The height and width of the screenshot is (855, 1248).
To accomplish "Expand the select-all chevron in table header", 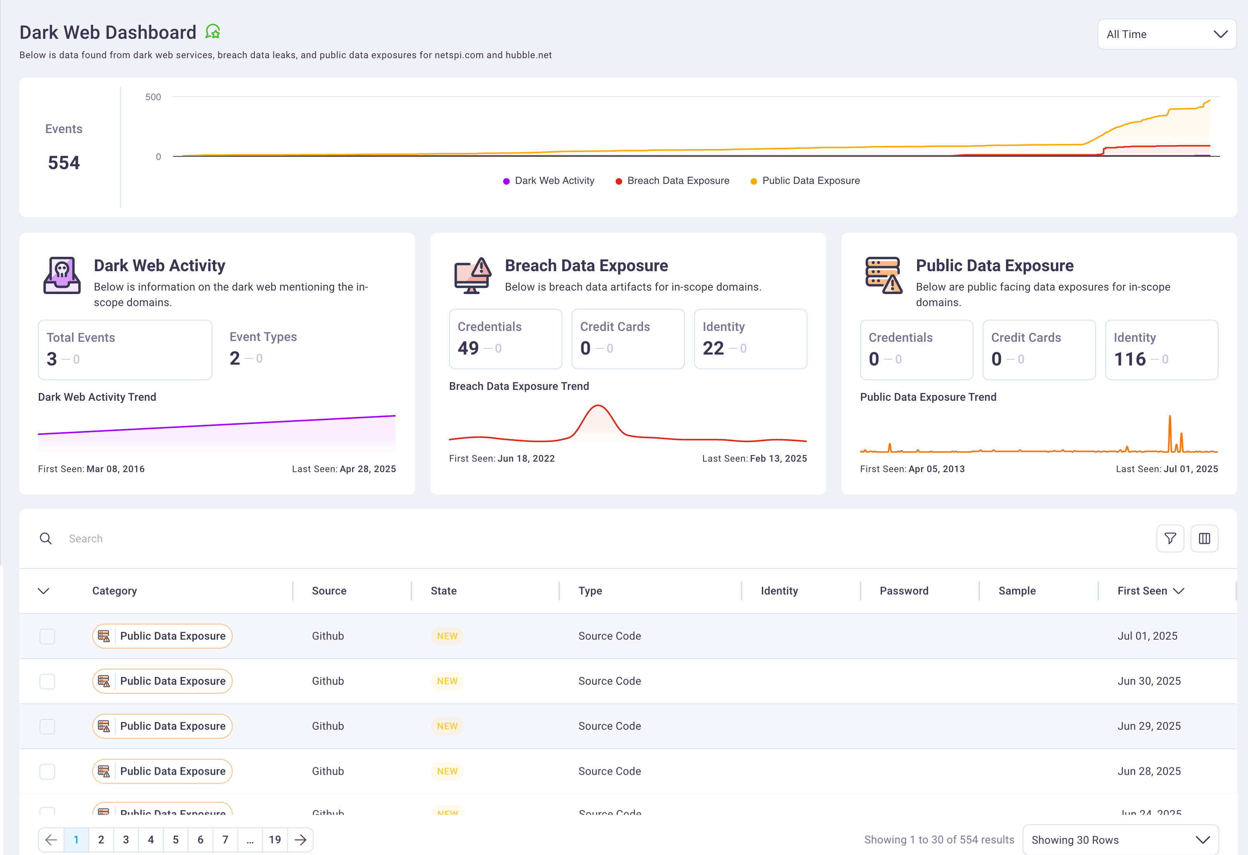I will click(x=43, y=591).
